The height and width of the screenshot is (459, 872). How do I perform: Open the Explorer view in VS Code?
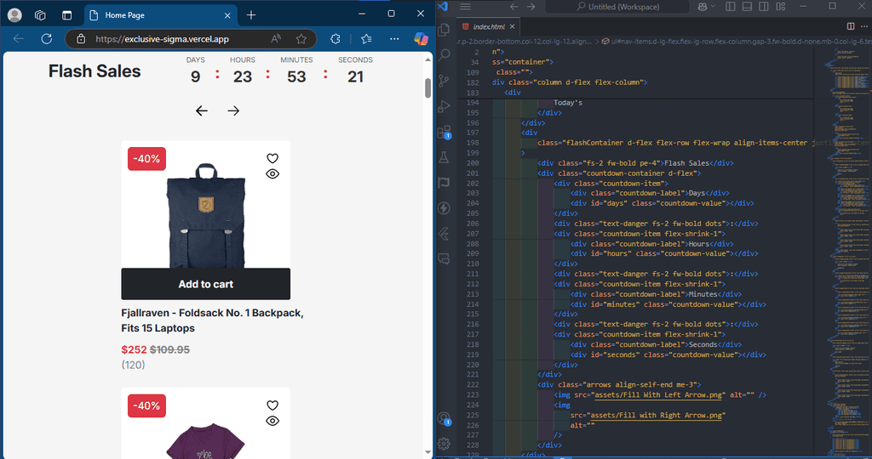point(444,30)
